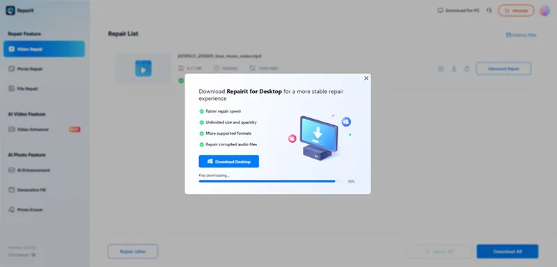Click the trash delete icon in file row
The image size is (557, 267).
(x=466, y=69)
